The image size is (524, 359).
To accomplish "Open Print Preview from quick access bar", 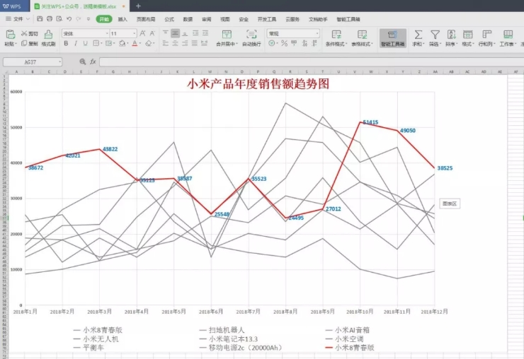I will point(59,18).
